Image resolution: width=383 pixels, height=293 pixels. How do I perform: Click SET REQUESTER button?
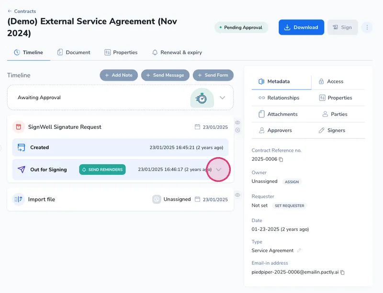coord(290,206)
